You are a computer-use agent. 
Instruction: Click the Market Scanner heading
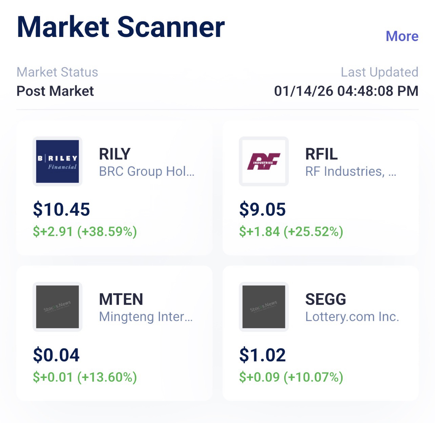121,27
